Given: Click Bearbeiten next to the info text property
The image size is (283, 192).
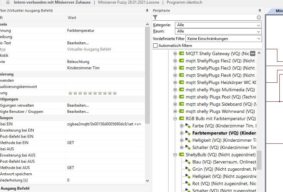Looking at the screenshot, I should [x=78, y=43].
